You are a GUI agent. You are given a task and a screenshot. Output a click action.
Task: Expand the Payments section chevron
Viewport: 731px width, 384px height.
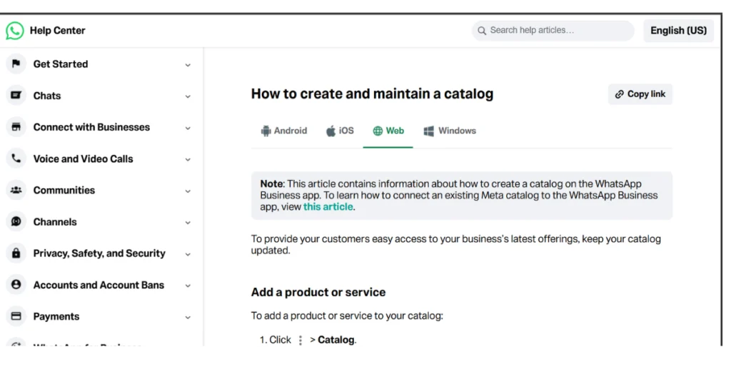188,318
